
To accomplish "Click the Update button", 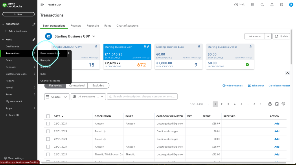I will point(281,36).
